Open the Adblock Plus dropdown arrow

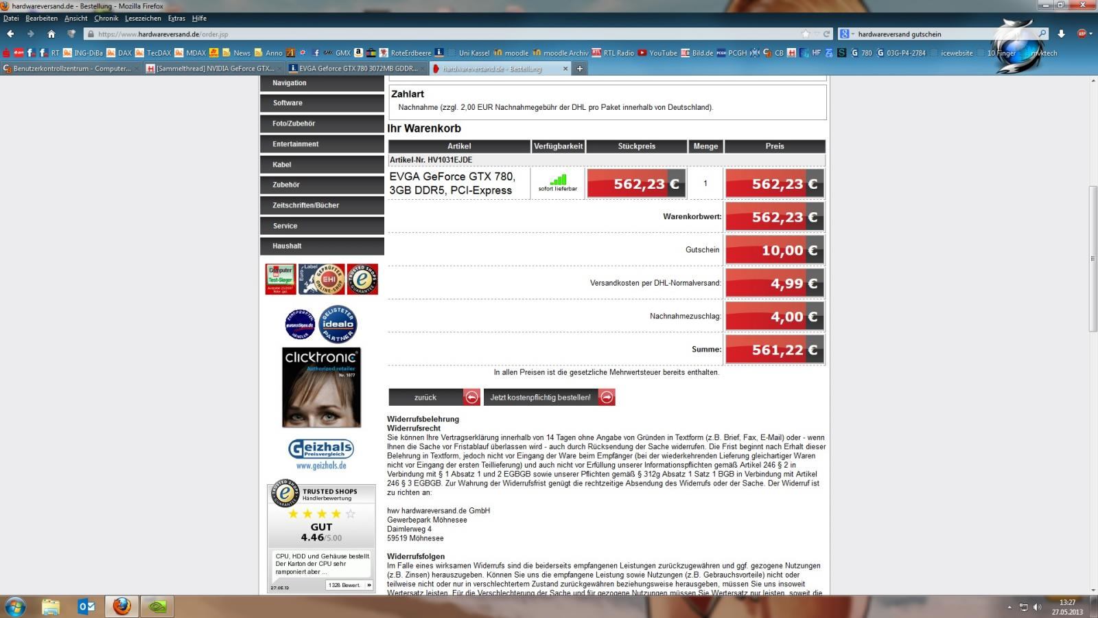click(1090, 34)
